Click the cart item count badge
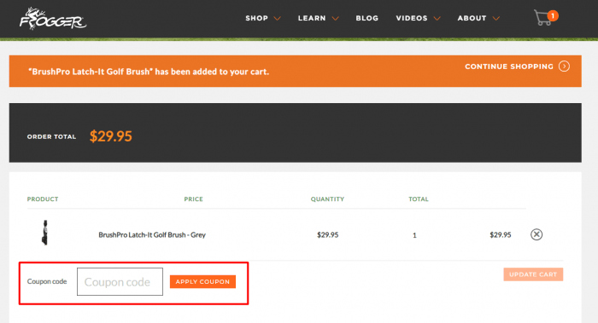This screenshot has width=598, height=323. pyautogui.click(x=553, y=15)
